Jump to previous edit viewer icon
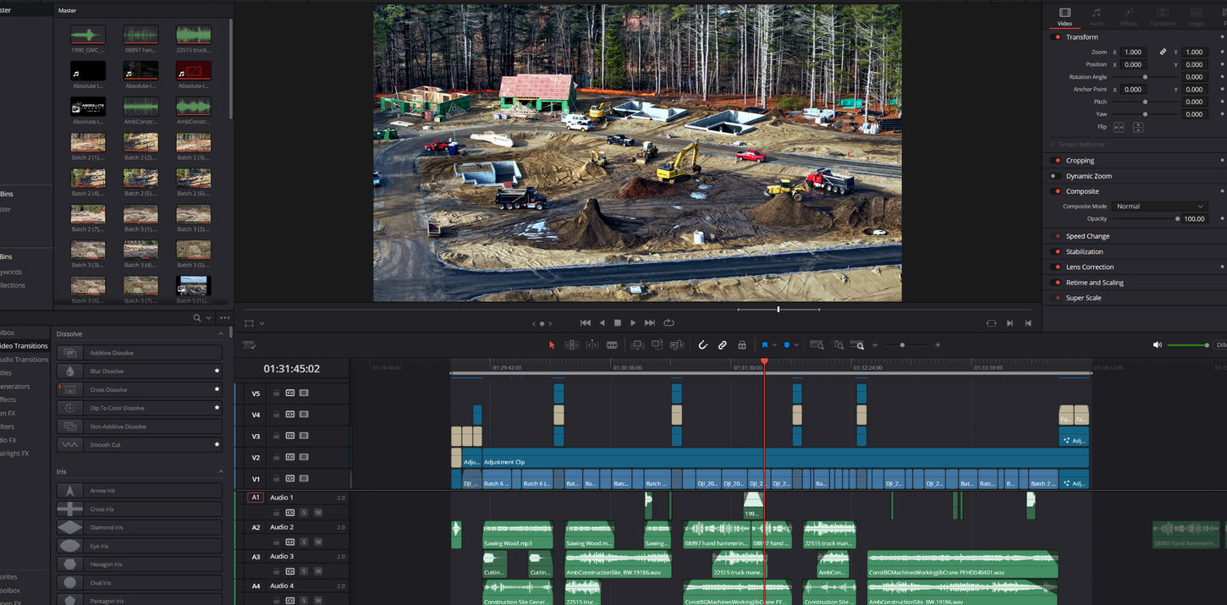 coord(1028,323)
